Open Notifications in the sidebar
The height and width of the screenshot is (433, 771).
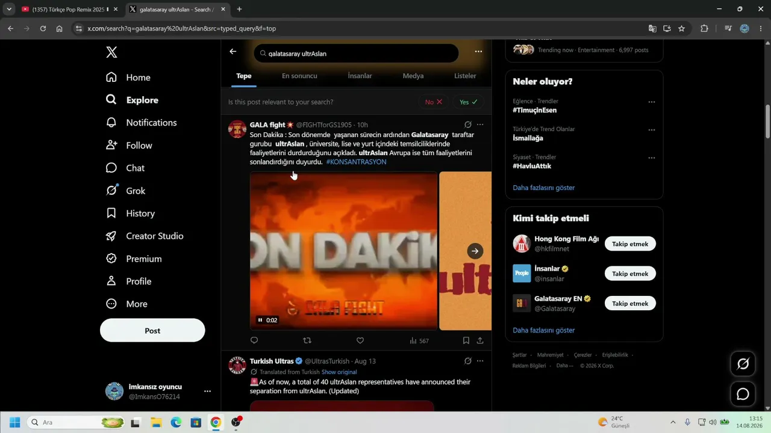[x=141, y=123]
